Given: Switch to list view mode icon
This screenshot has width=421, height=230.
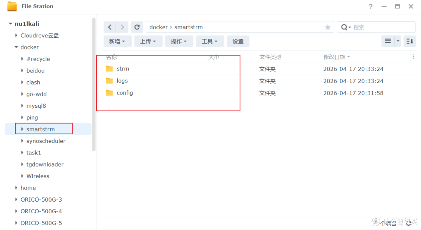Looking at the screenshot, I should tap(388, 41).
